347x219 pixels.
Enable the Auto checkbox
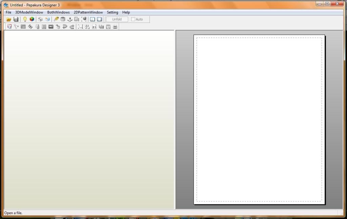coord(133,19)
